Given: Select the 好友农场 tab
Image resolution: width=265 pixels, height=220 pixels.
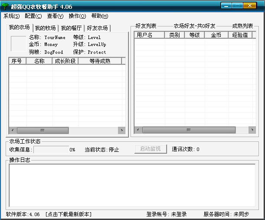Looking at the screenshot, I should click(97, 28).
